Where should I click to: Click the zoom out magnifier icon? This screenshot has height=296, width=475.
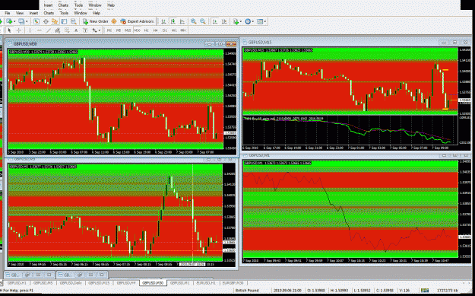point(203,21)
